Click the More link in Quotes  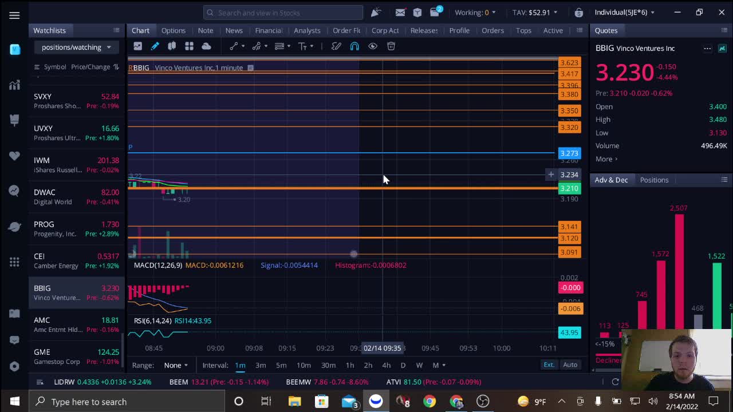click(606, 159)
